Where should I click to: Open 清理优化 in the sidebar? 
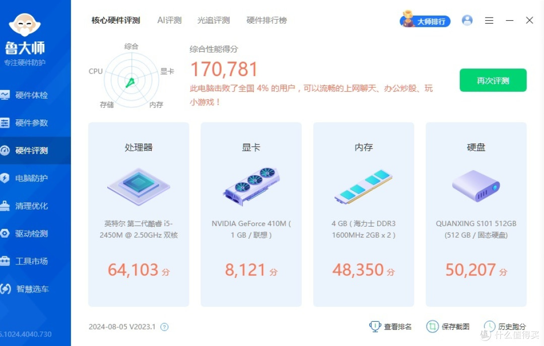point(31,206)
